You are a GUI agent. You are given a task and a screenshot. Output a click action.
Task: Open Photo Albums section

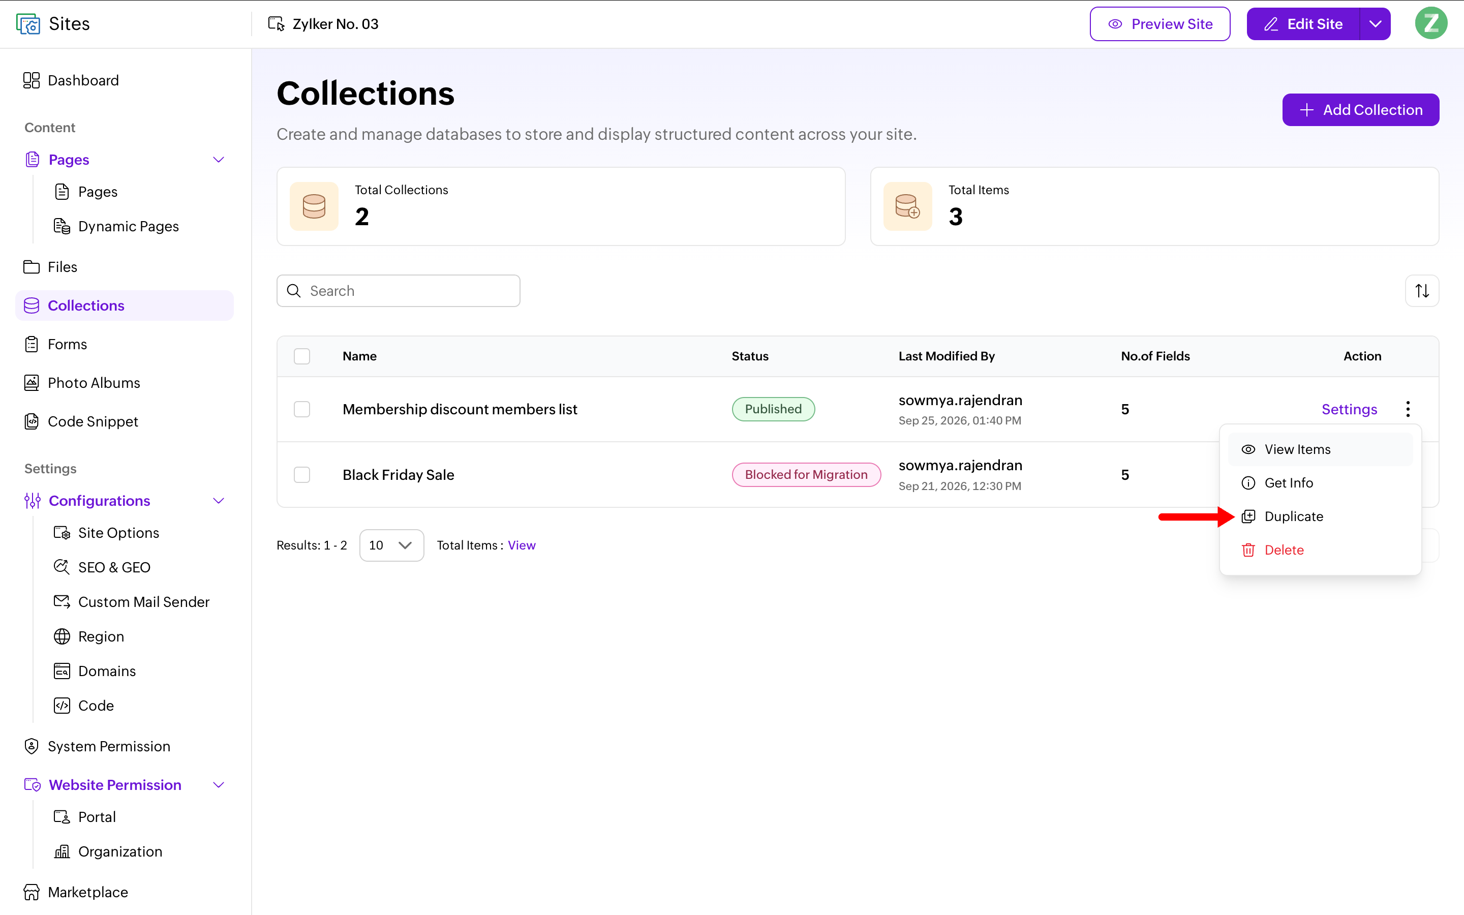82,383
